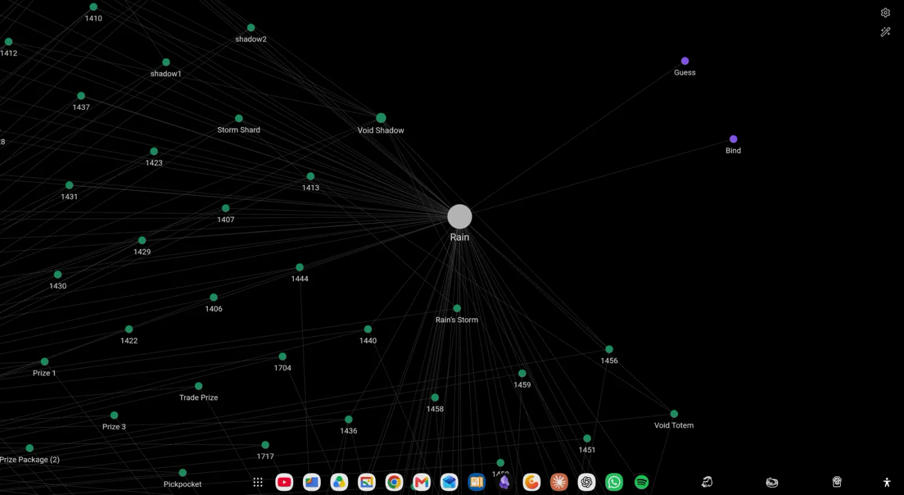Viewport: 904px width, 495px height.
Task: Click the Storm Shard node
Action: point(239,118)
